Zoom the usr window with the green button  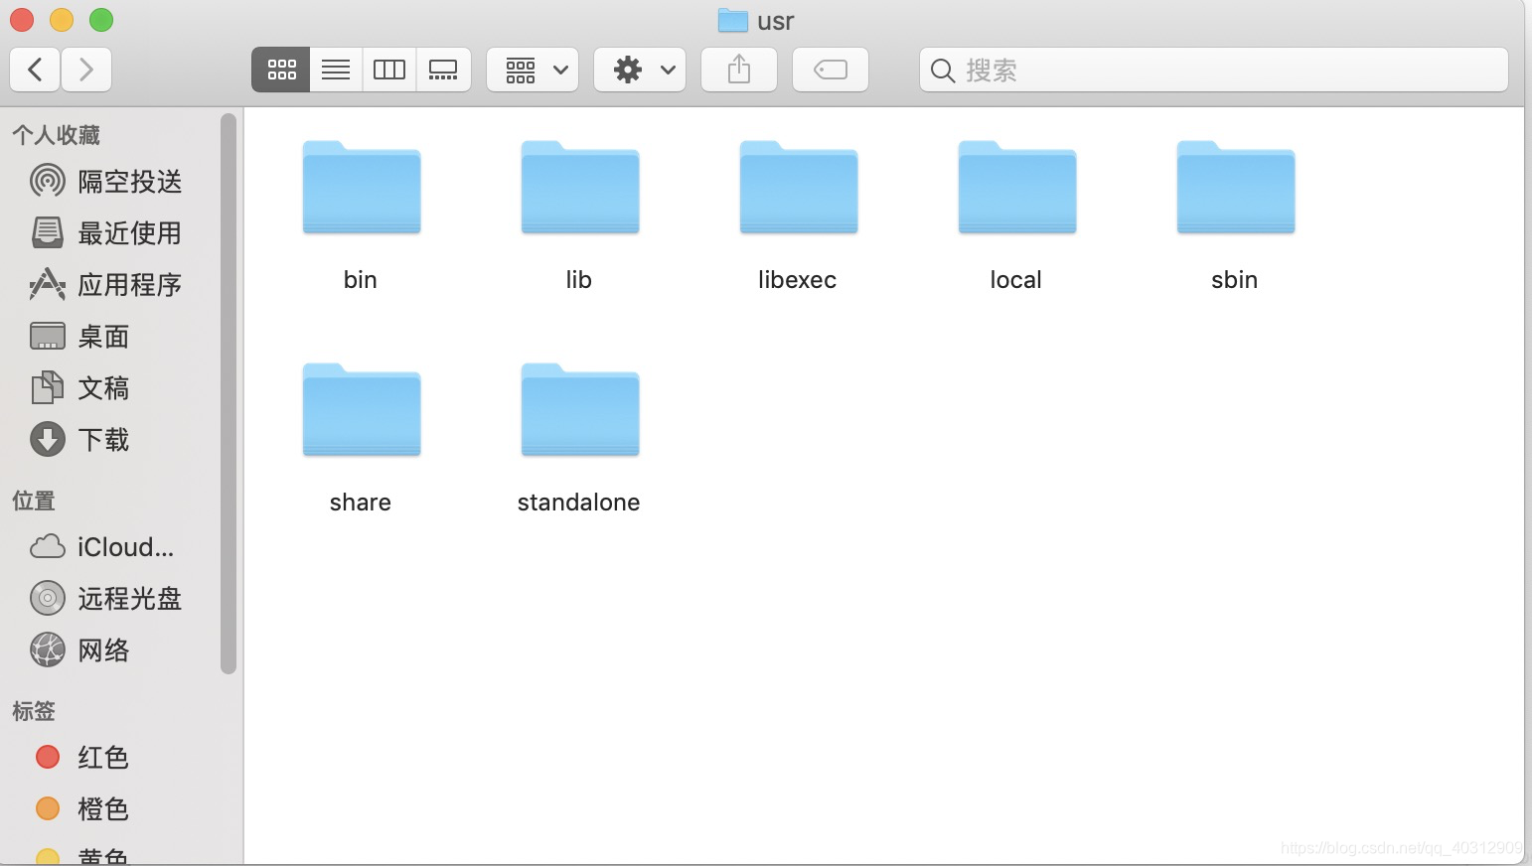click(101, 20)
